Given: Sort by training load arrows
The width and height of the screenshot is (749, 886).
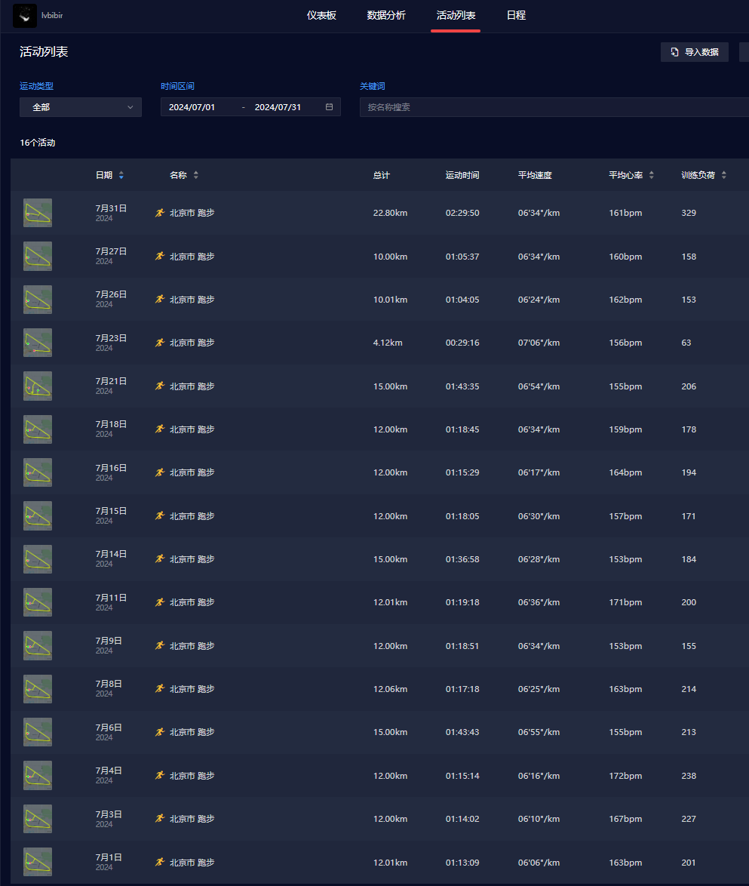Looking at the screenshot, I should click(724, 175).
